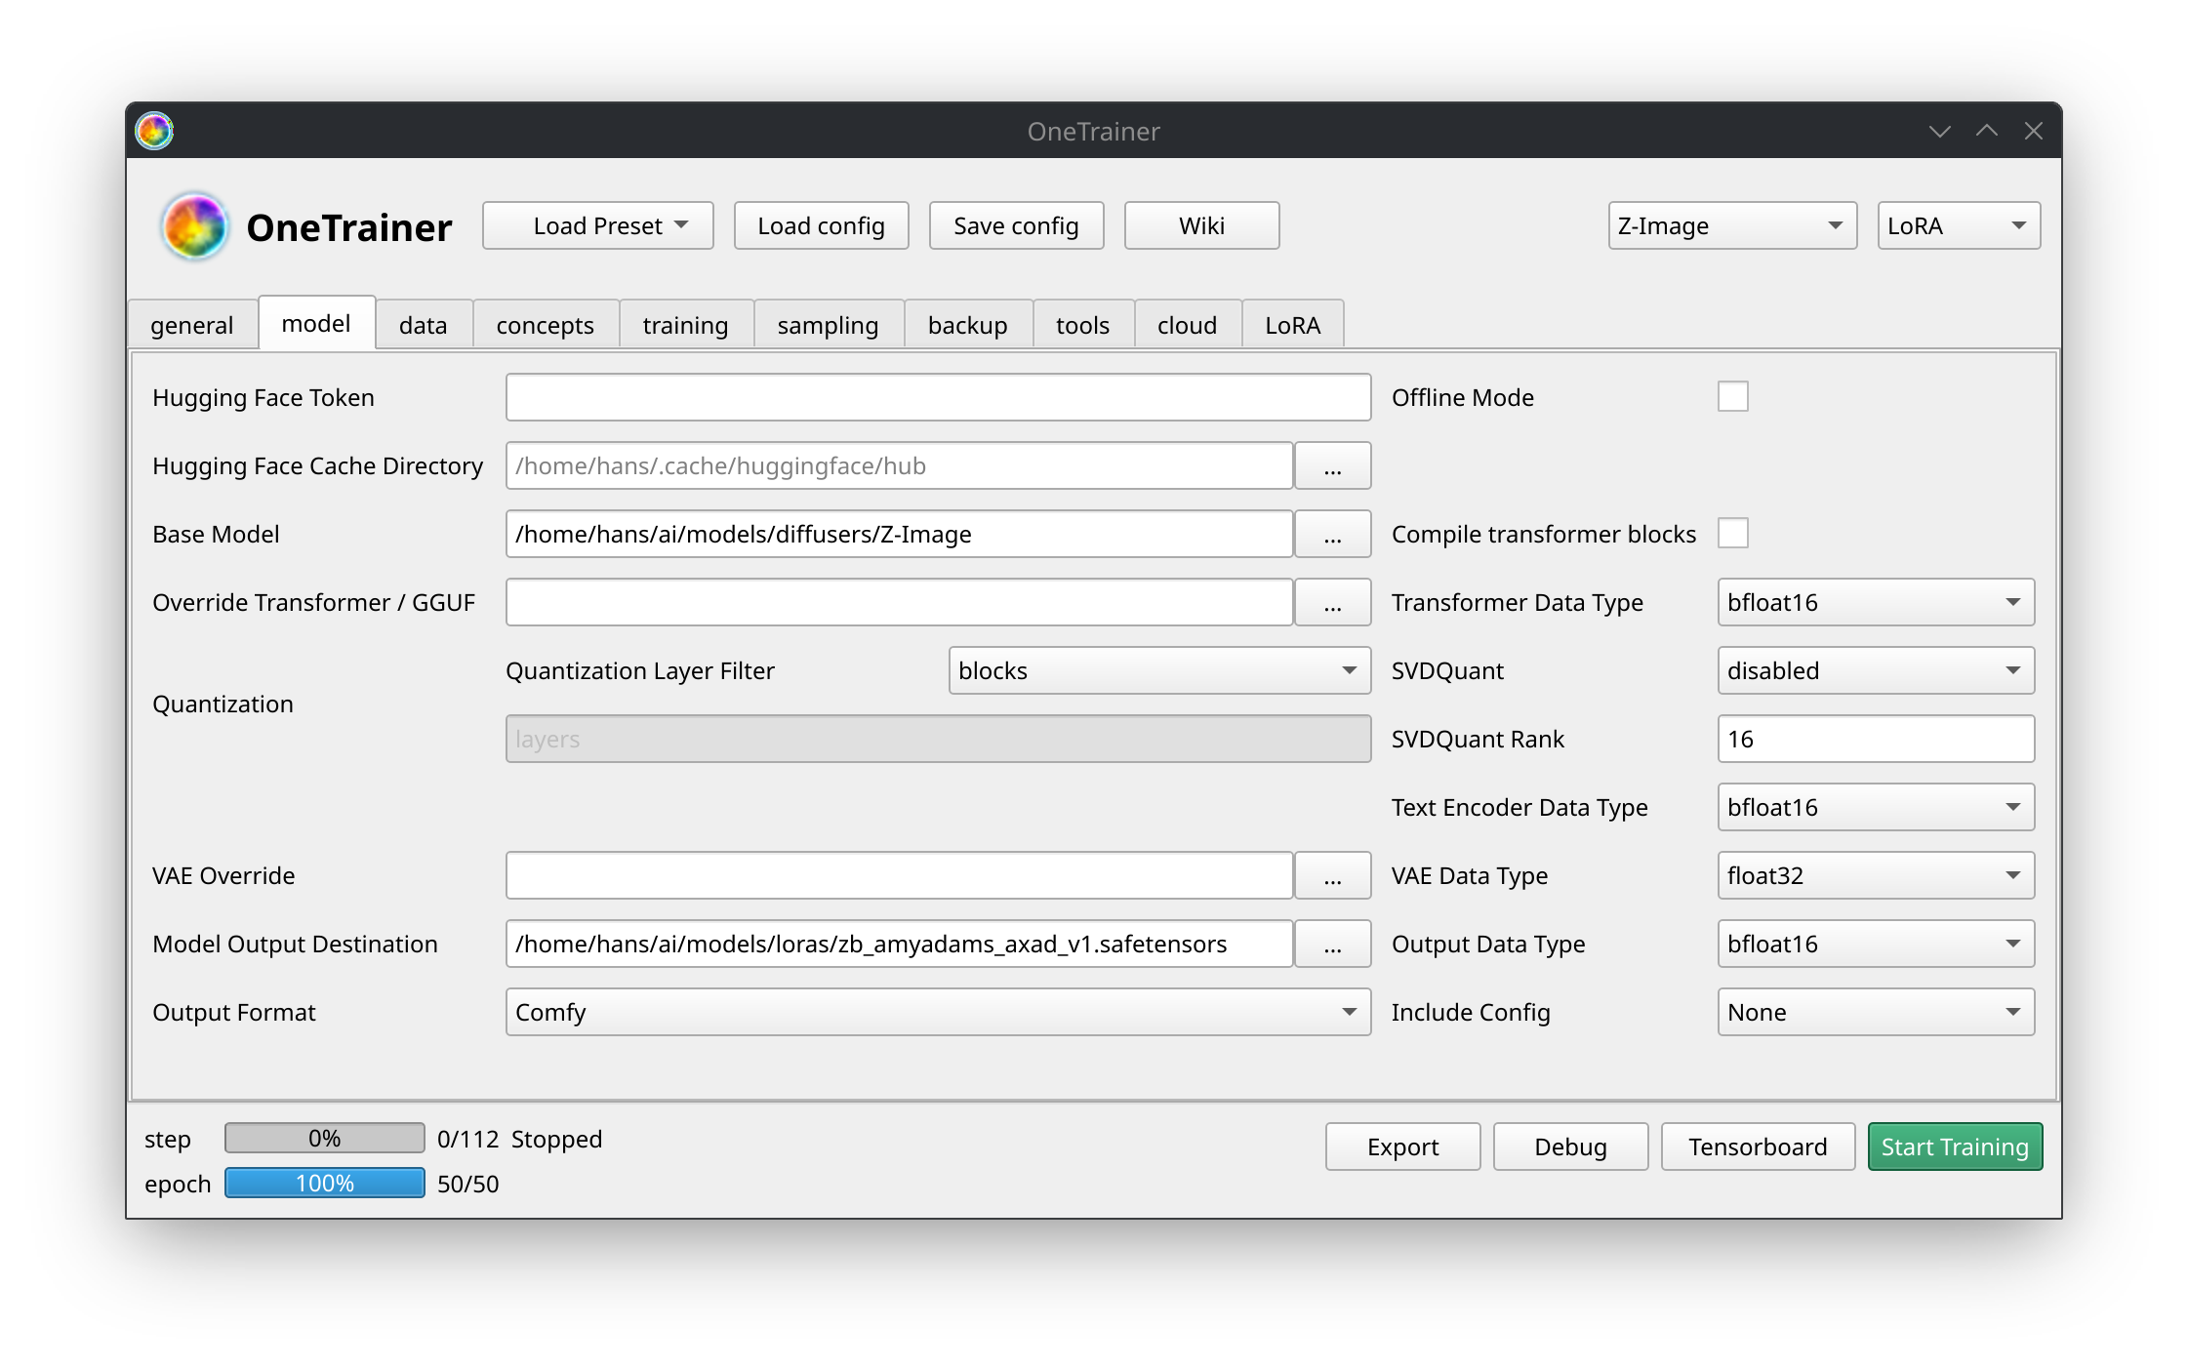The image size is (2188, 1368).
Task: Click Start Training
Action: tap(1955, 1147)
